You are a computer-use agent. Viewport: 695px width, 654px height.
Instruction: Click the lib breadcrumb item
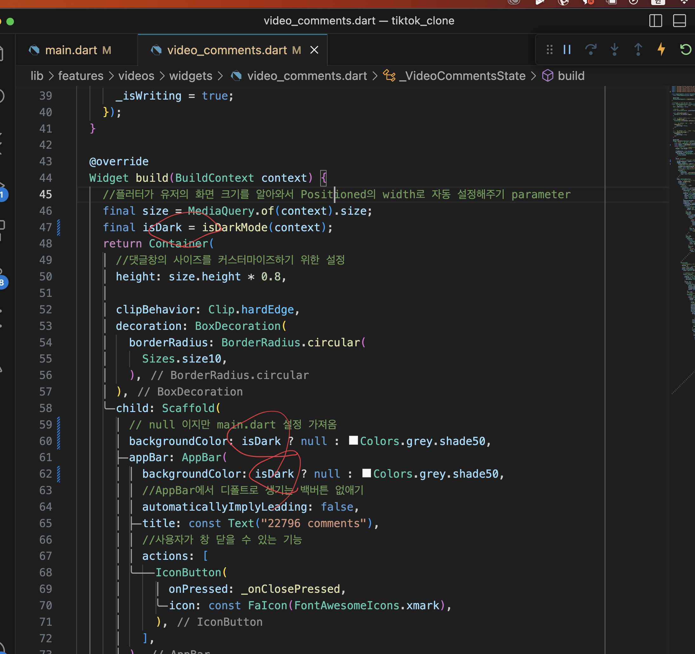pyautogui.click(x=37, y=76)
